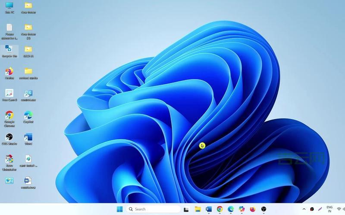Screen dimensions: 345x215
Task: Switch to Word in the taskbar
Action: (209, 209)
